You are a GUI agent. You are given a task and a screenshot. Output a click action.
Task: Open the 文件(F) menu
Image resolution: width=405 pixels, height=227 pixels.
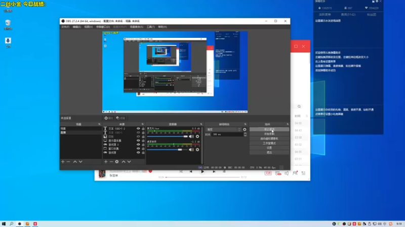click(65, 27)
